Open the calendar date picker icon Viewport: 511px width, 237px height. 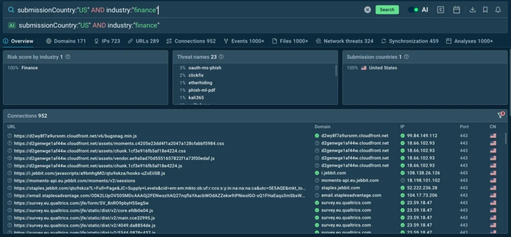(457, 10)
